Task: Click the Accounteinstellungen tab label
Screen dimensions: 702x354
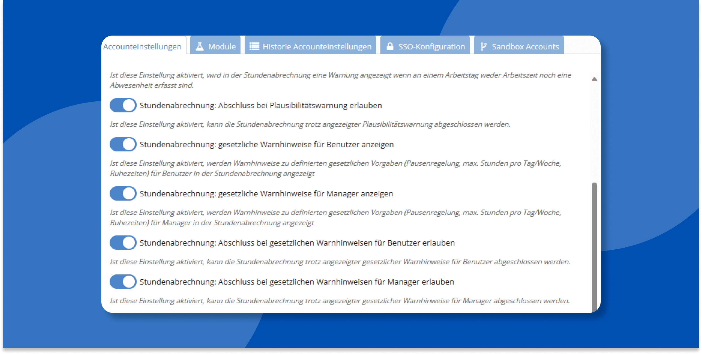Action: point(141,47)
